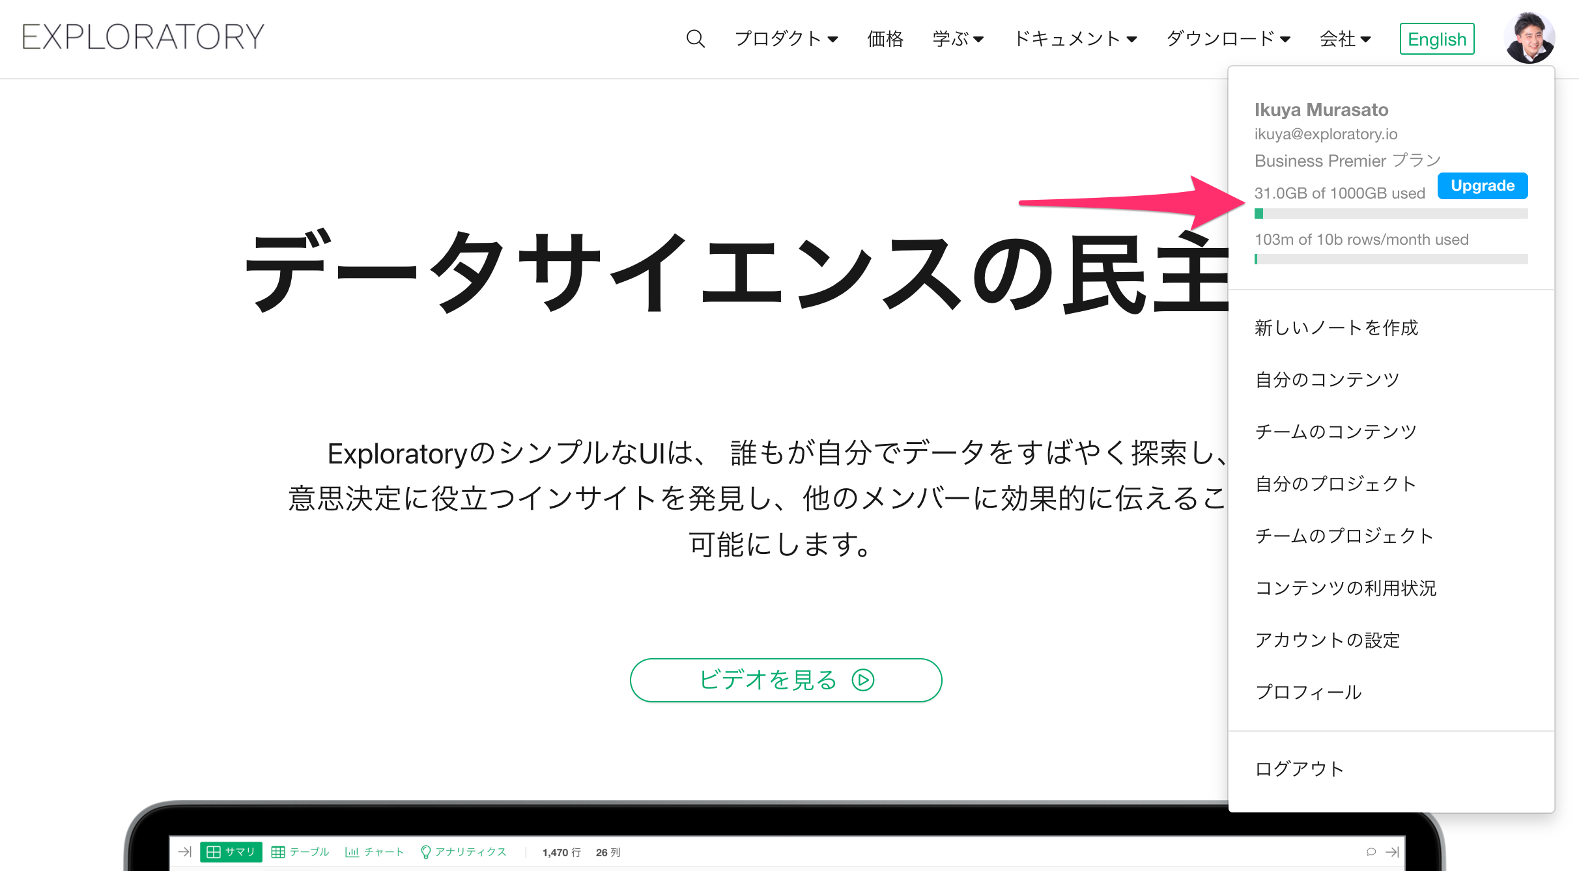This screenshot has width=1579, height=871.
Task: Click the right collapse arrow in preview toolbar
Action: point(1392,851)
